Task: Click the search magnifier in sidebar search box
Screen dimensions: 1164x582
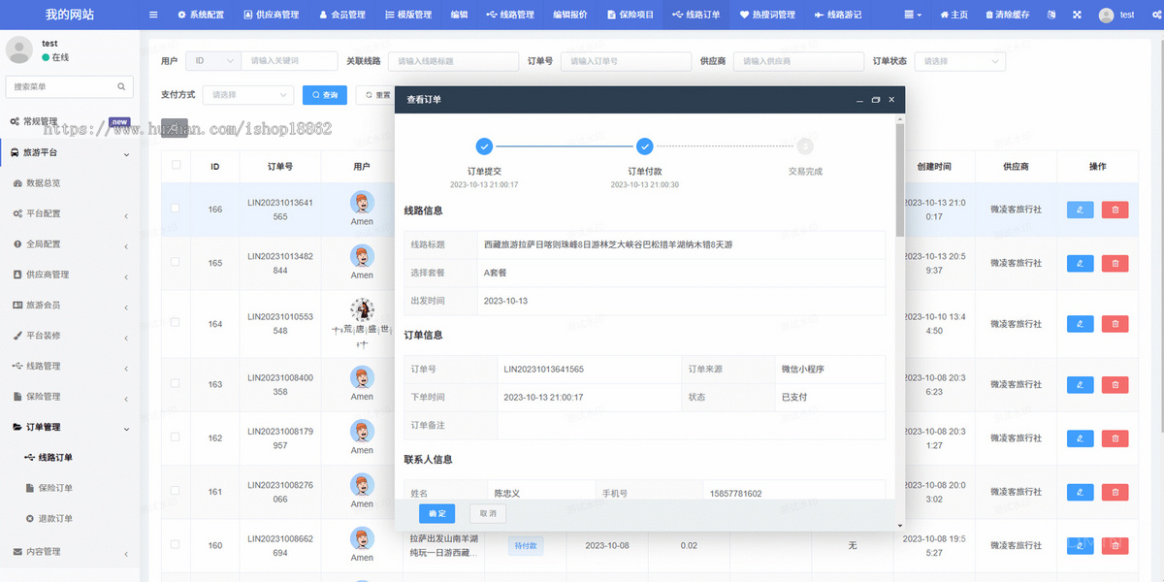Action: 121,86
